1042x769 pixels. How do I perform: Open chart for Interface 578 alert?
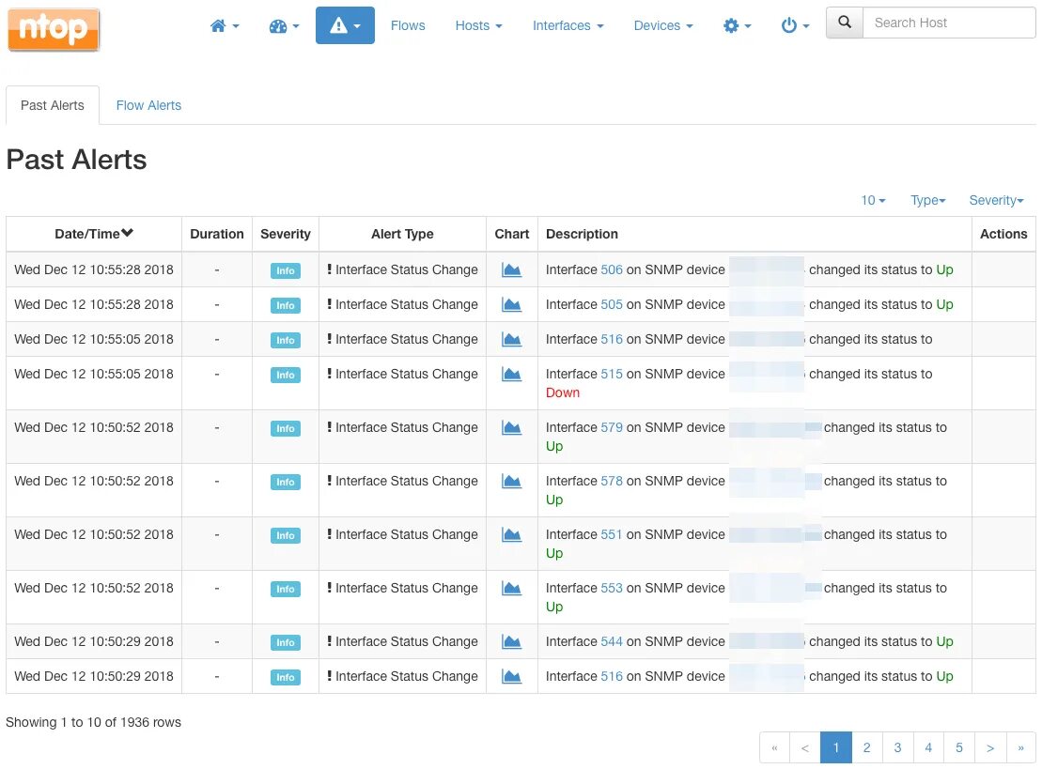pyautogui.click(x=512, y=481)
